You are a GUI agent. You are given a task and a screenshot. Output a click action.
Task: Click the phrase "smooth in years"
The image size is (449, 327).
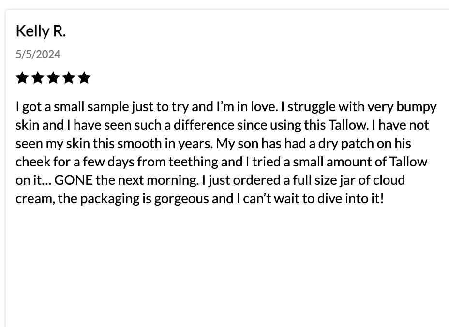[x=171, y=144]
